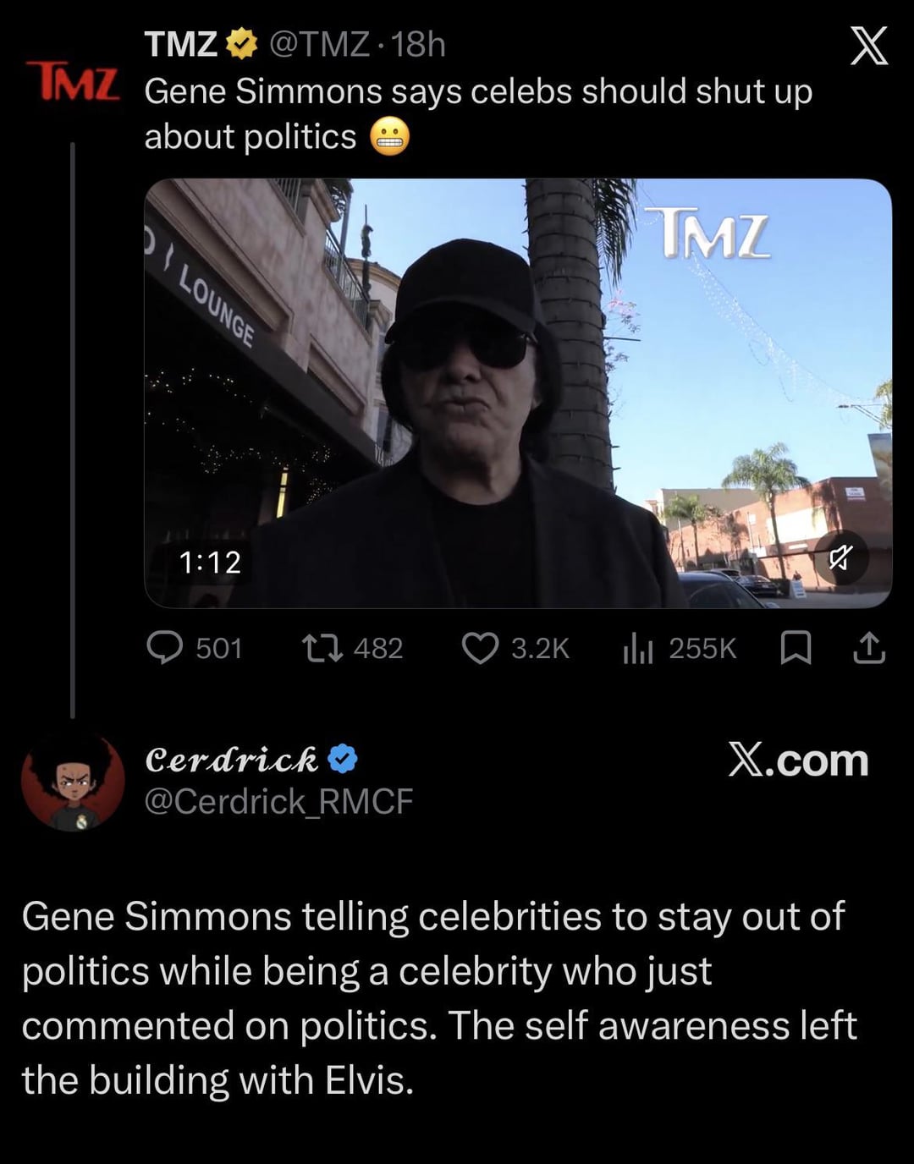Tap the repost arrows icon
Viewport: 914px width, 1164px height.
tap(322, 648)
